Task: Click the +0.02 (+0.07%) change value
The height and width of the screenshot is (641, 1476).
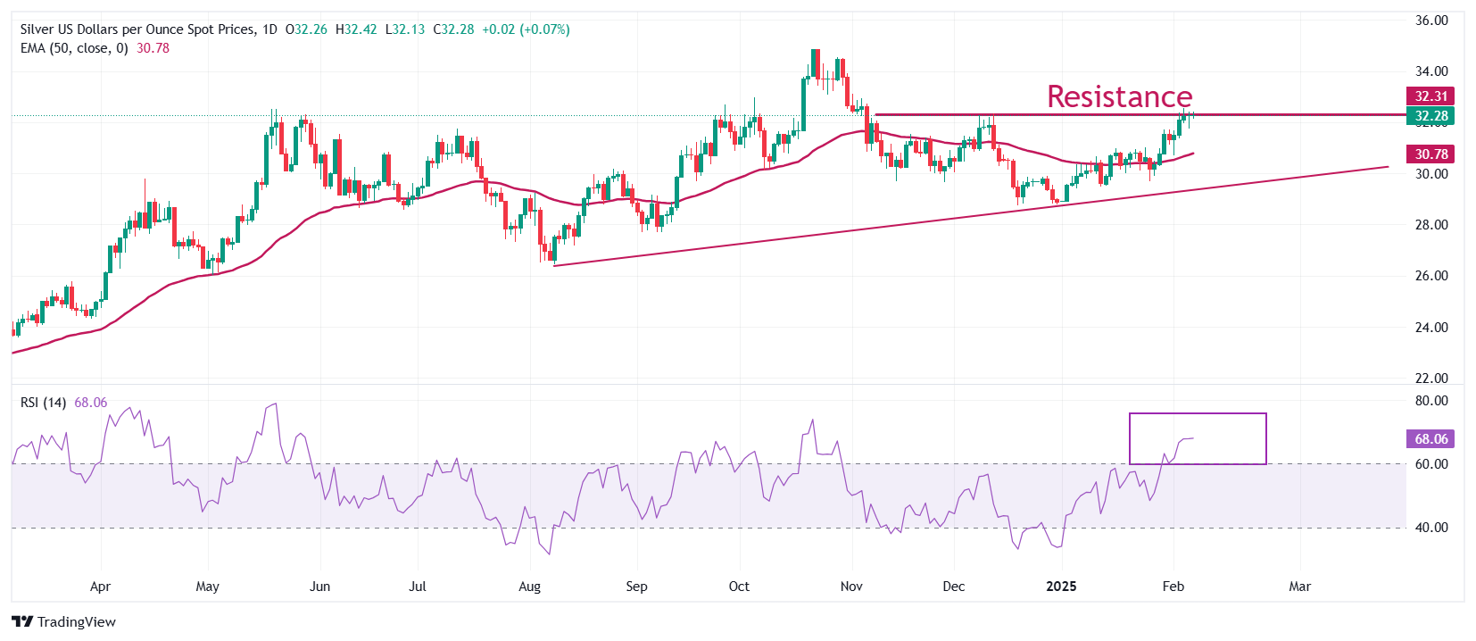Action: (x=526, y=29)
